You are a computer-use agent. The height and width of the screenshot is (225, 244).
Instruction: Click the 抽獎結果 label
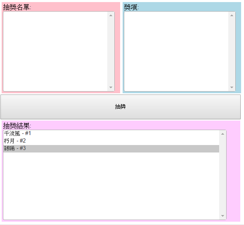tap(17, 126)
